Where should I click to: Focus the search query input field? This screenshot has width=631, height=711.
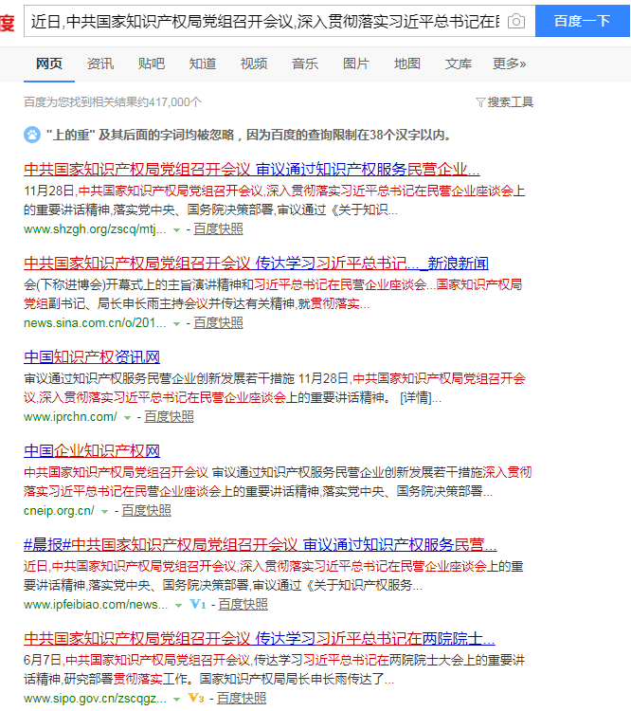click(265, 21)
